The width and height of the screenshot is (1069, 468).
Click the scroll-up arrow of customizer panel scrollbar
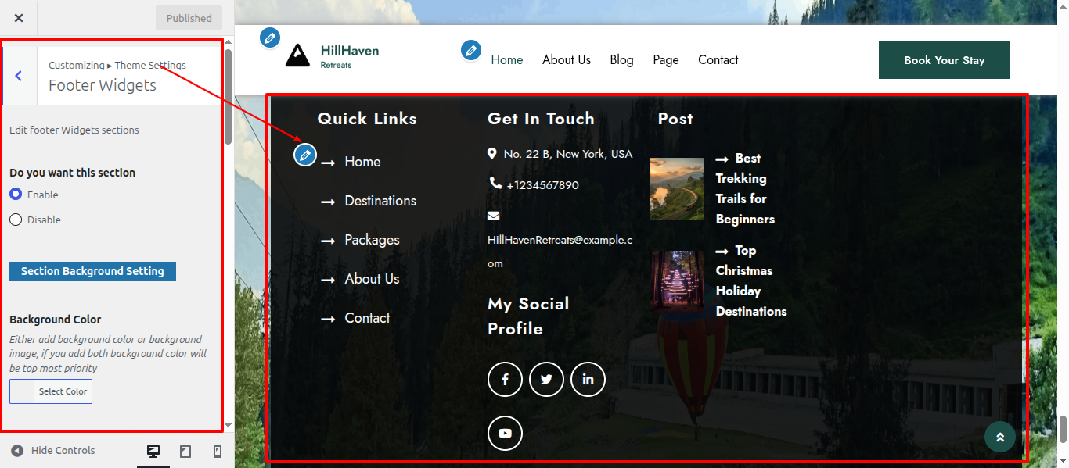click(x=228, y=41)
